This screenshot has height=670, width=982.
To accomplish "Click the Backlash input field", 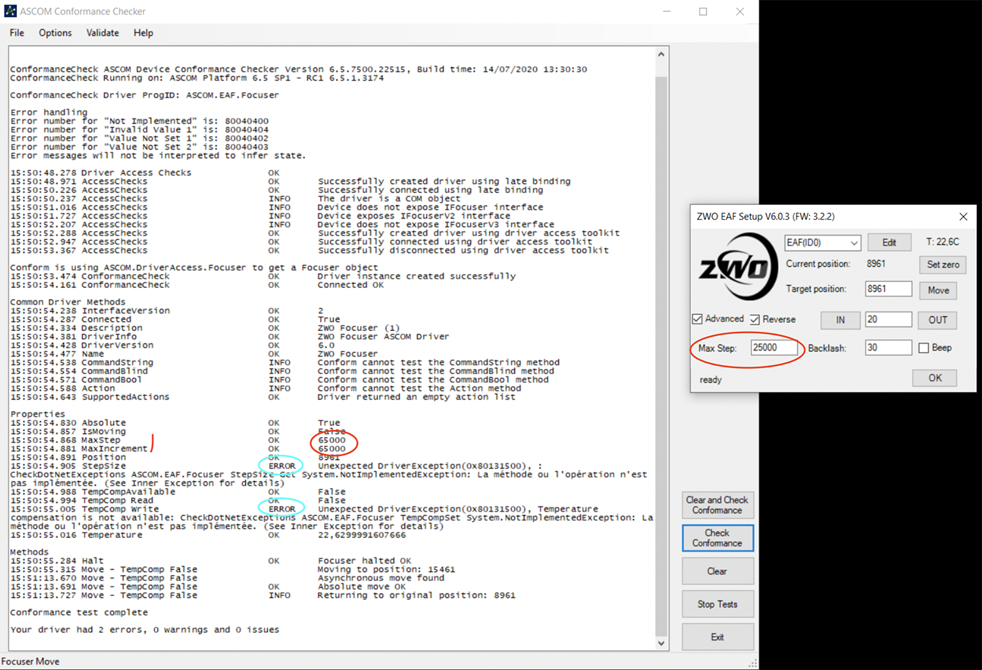I will [x=888, y=347].
